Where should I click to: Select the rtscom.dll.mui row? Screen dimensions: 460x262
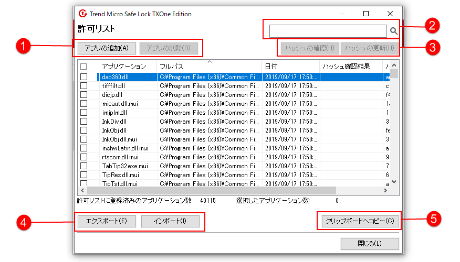click(x=120, y=157)
